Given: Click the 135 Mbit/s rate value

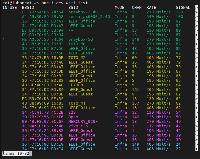Looking at the screenshot, I should coord(158,117).
